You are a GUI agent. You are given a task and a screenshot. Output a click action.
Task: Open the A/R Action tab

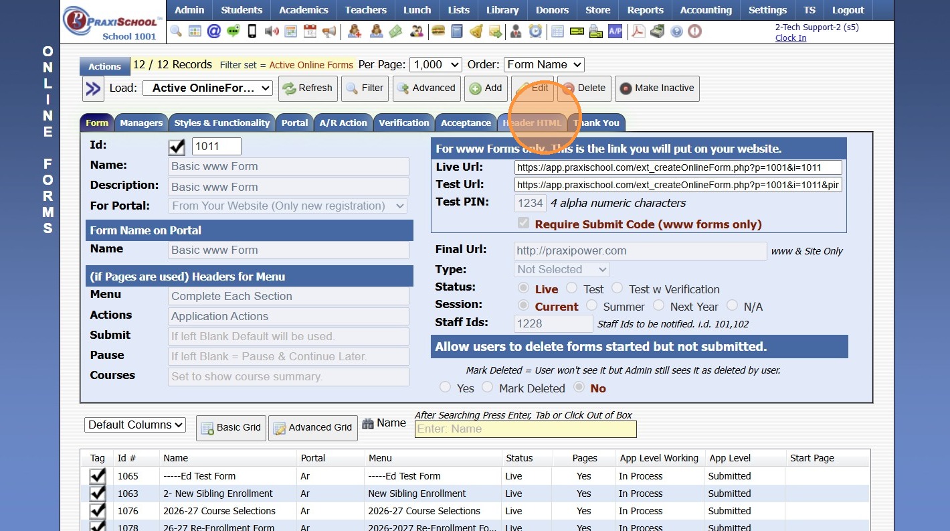pyautogui.click(x=343, y=123)
